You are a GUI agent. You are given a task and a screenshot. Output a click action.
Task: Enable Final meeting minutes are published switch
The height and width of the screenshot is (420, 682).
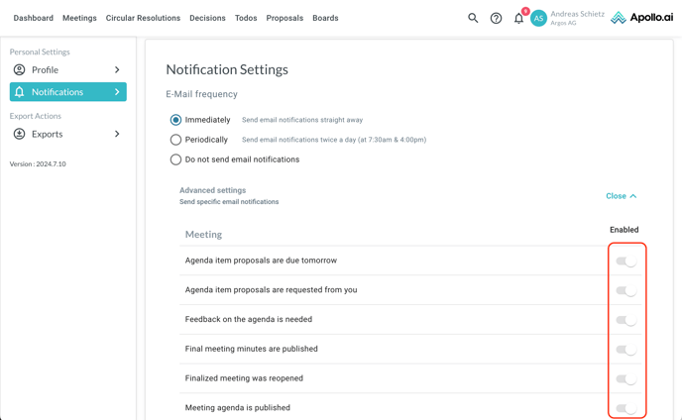625,350
